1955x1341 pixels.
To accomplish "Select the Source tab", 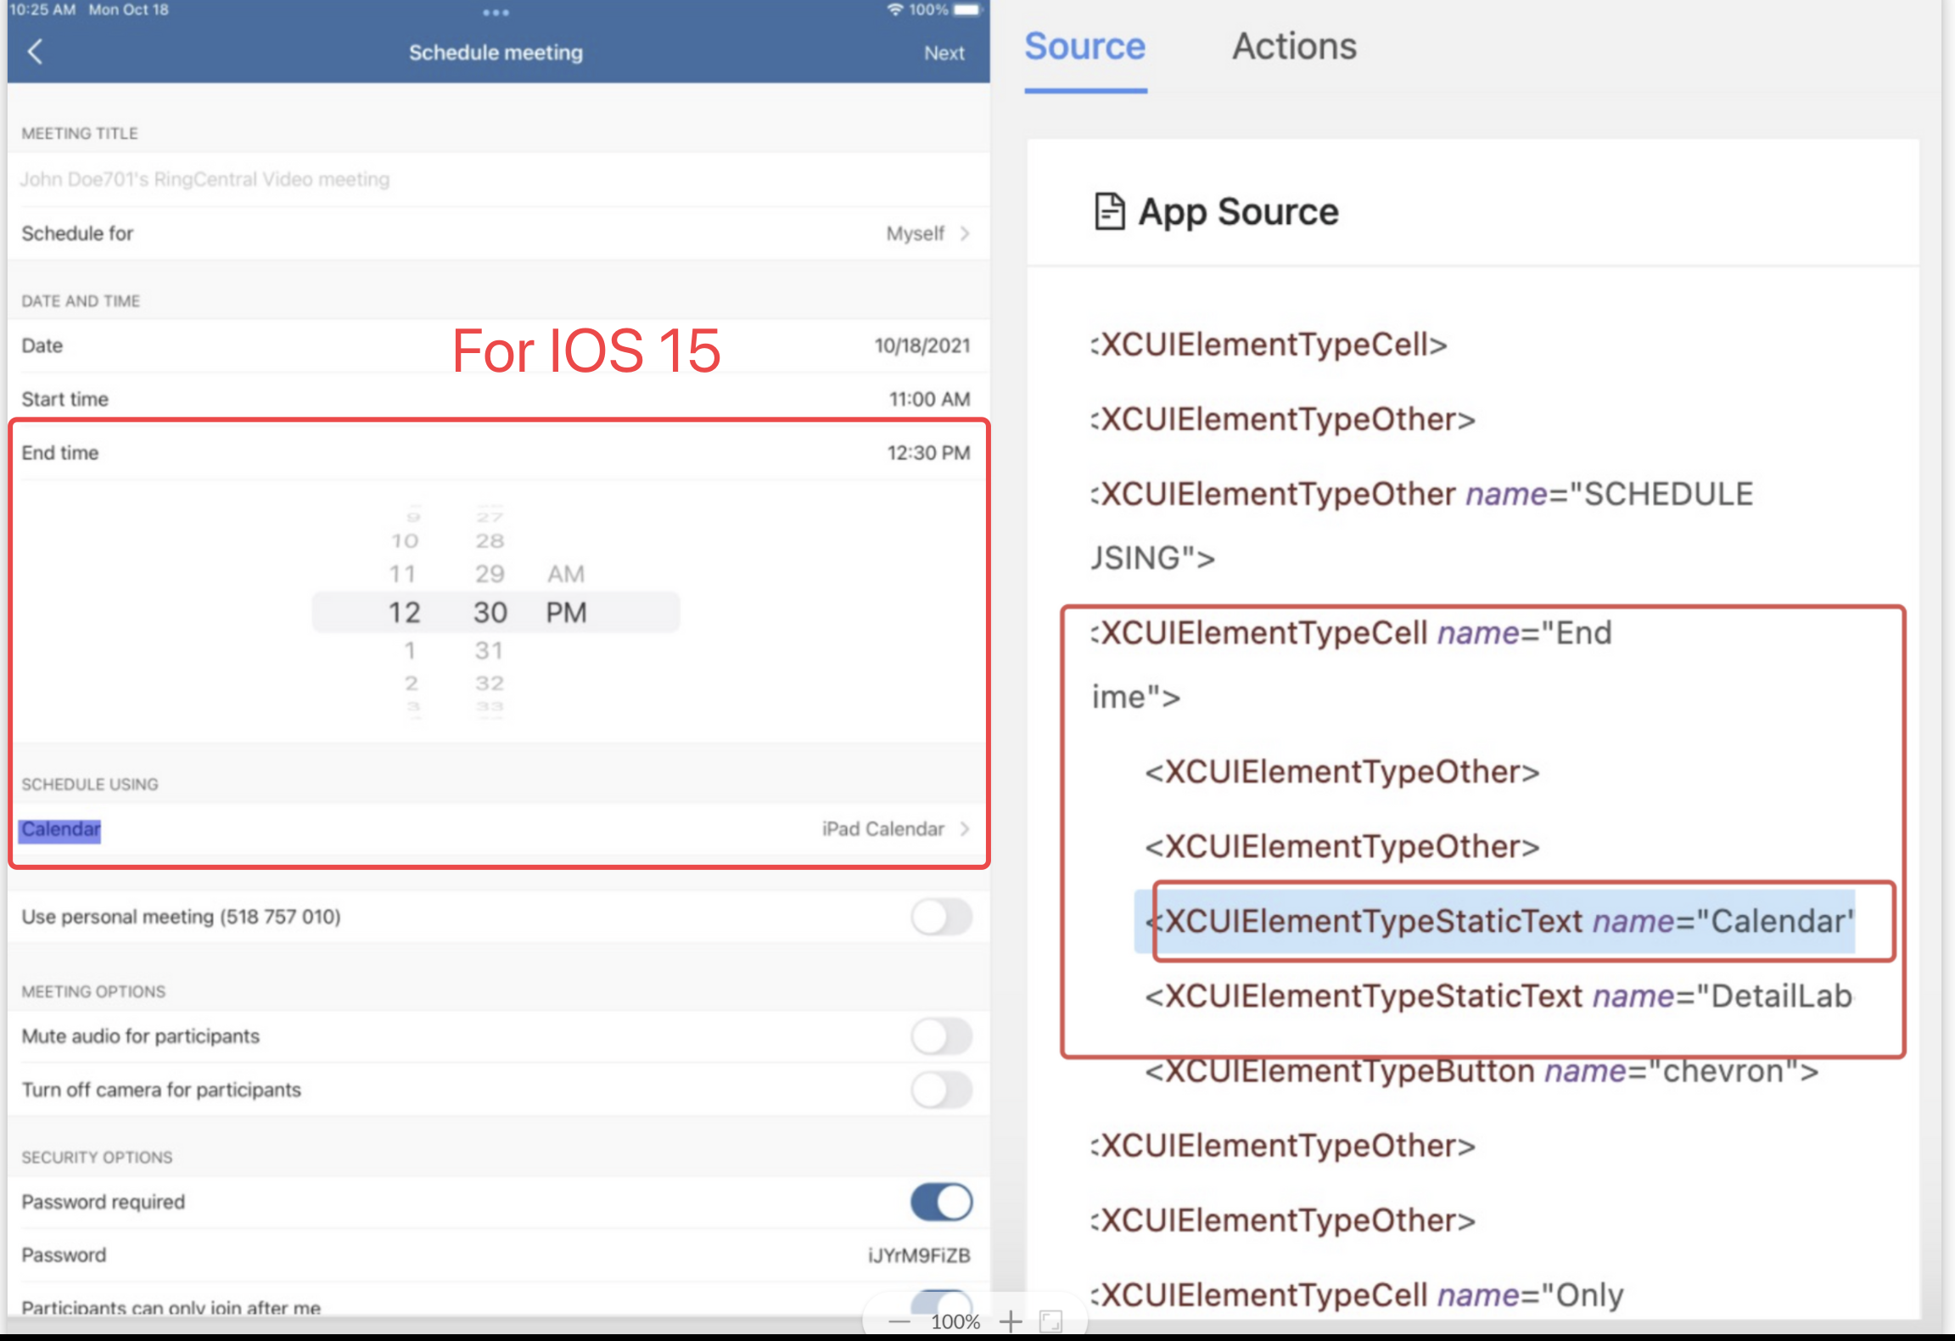I will (x=1085, y=47).
